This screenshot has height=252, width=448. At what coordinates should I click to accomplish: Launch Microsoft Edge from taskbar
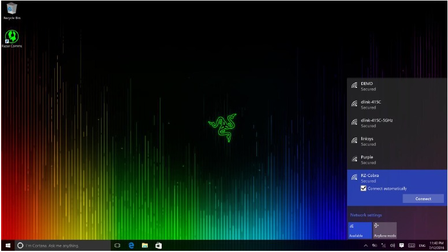point(131,246)
